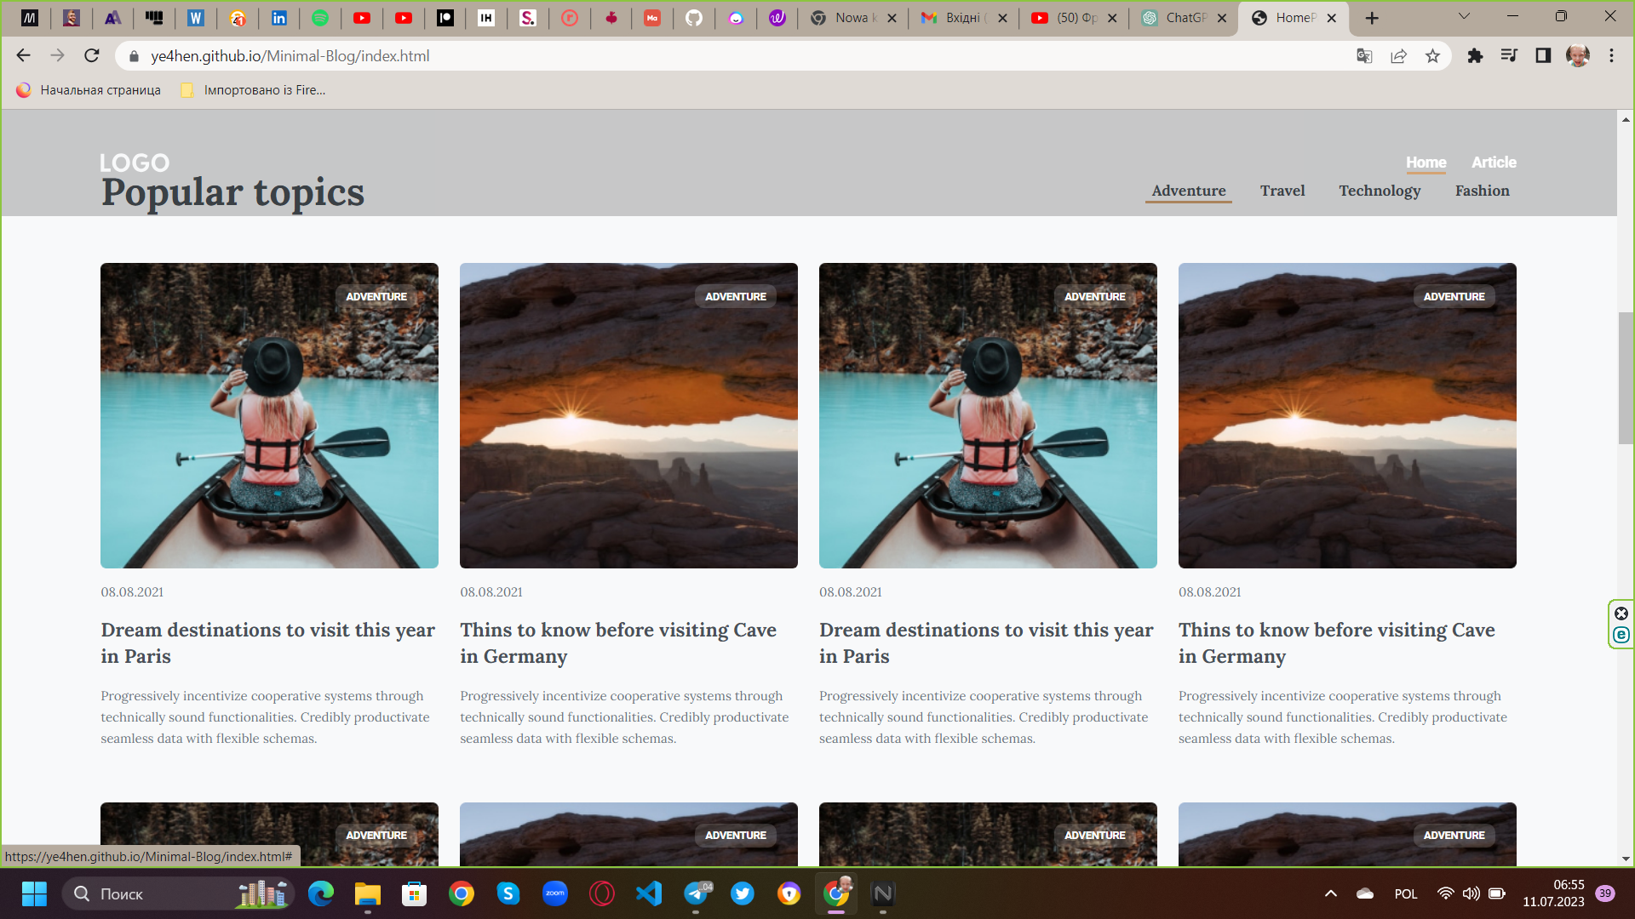Click the first cave arch article thumbnail
This screenshot has height=919, width=1635.
point(628,415)
